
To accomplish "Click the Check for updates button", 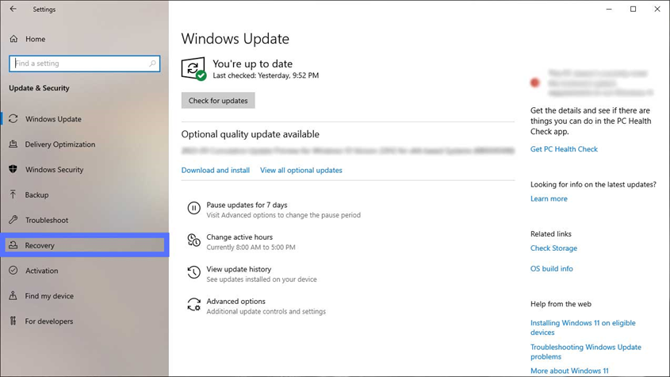I will [218, 101].
